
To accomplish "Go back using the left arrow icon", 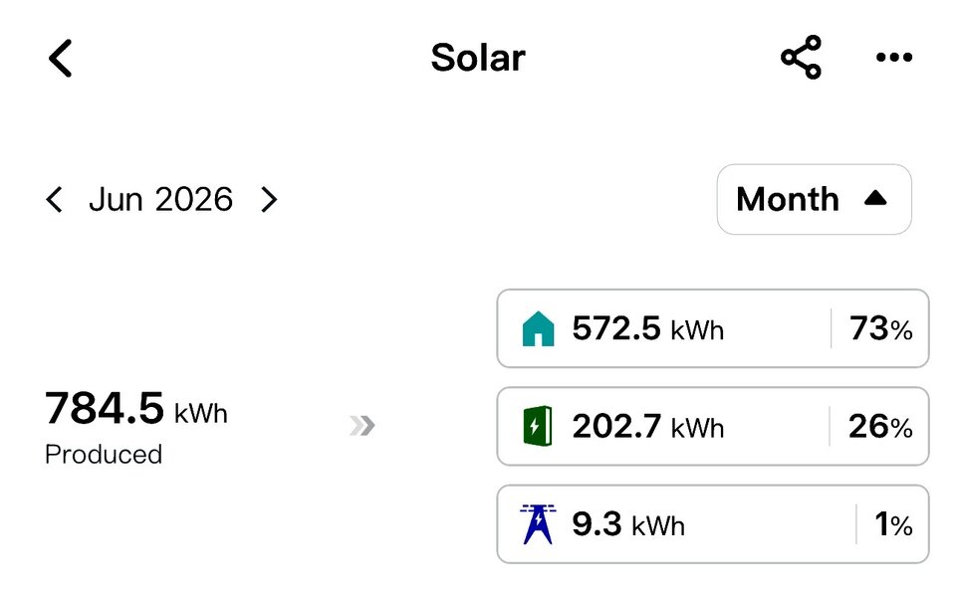I will pyautogui.click(x=61, y=59).
